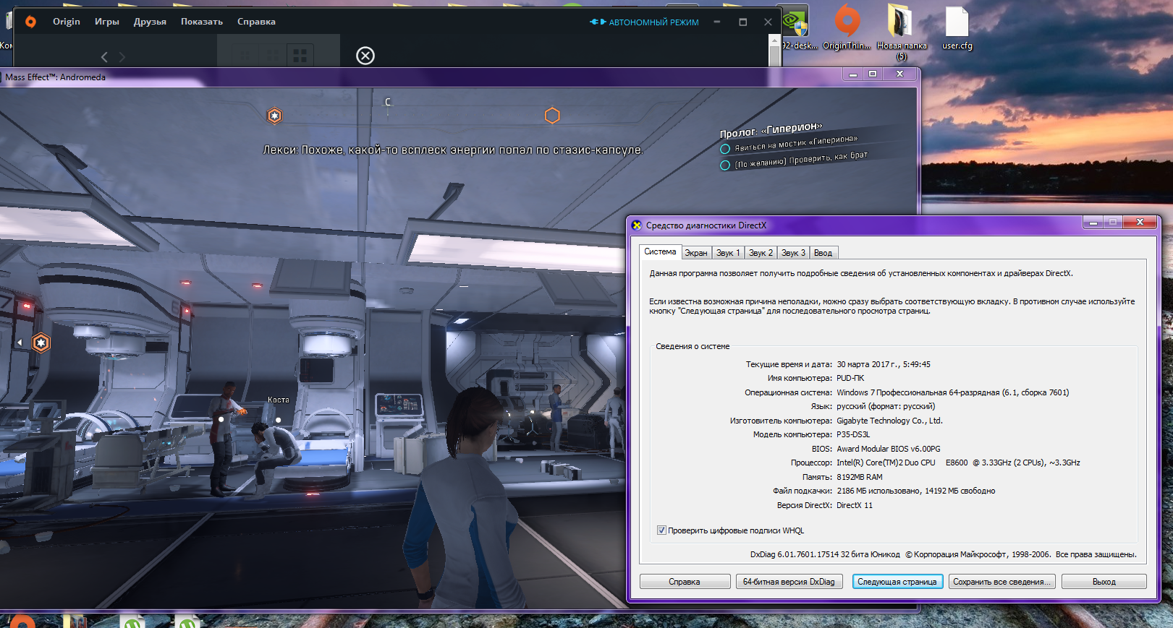Click the orange empty hexagon compass marker
The height and width of the screenshot is (628, 1173).
pyautogui.click(x=552, y=116)
